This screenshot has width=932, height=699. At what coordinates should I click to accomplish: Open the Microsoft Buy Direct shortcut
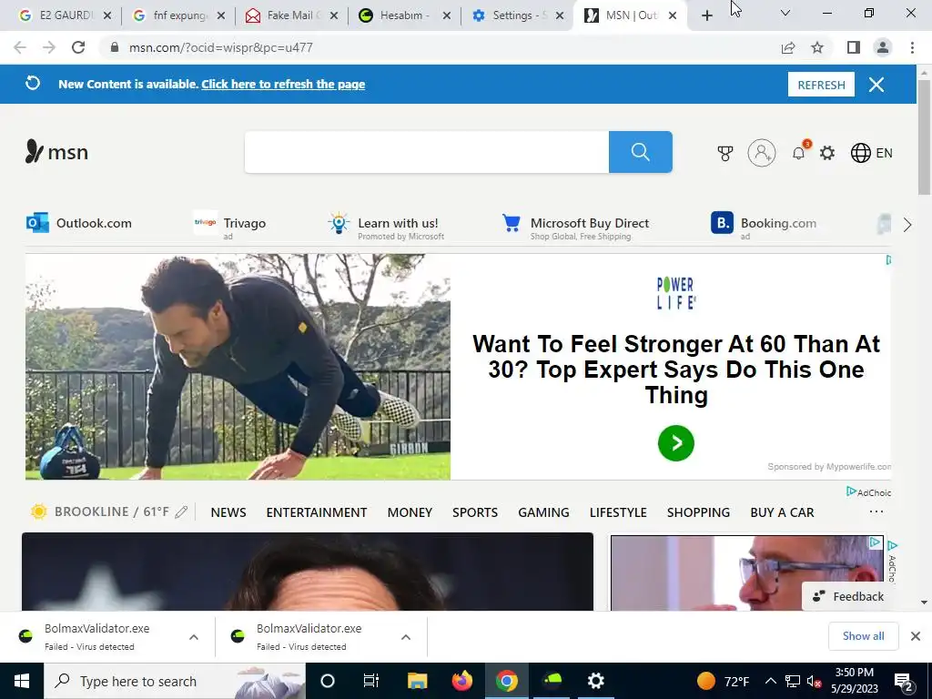coord(575,226)
